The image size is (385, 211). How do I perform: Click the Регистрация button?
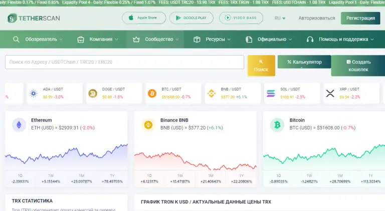coord(360,18)
